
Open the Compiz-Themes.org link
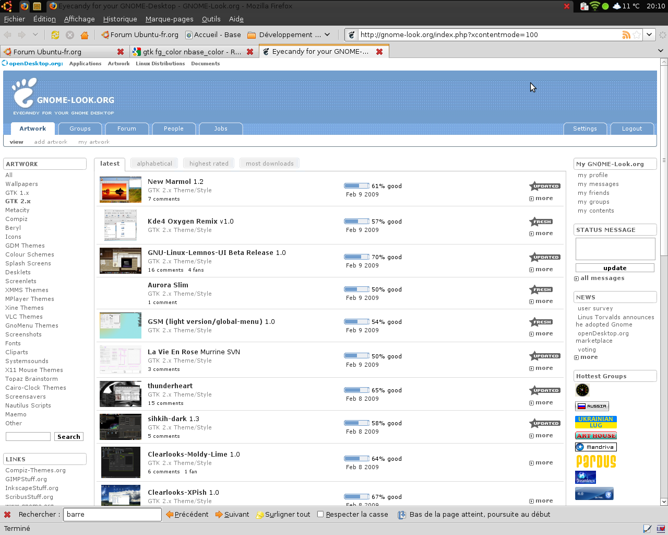[35, 471]
